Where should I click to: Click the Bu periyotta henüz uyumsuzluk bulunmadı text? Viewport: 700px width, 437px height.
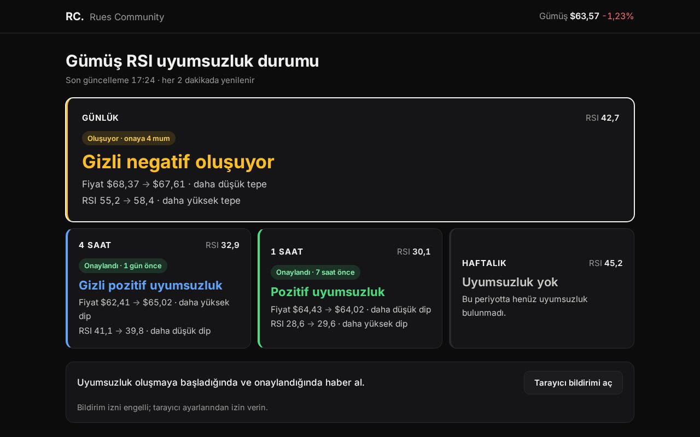[x=524, y=306]
